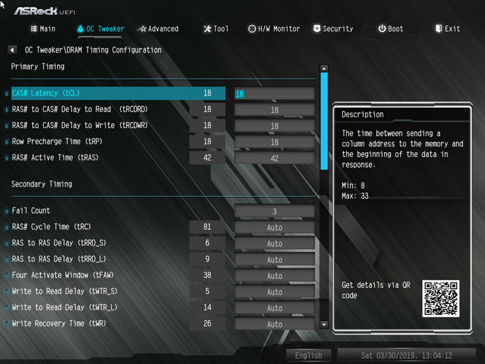Click the QR code image
The height and width of the screenshot is (364, 485).
[441, 299]
